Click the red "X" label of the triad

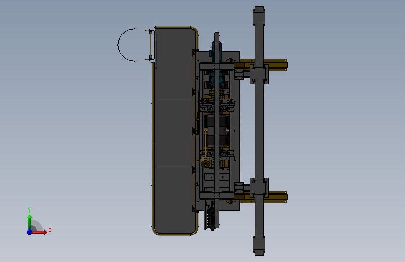(50, 230)
